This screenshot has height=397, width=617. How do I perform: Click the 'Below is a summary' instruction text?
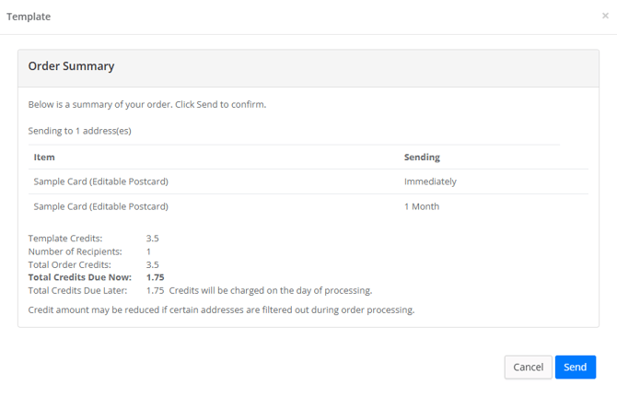[147, 104]
